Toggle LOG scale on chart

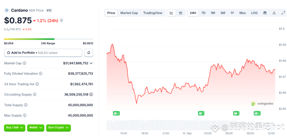click(x=254, y=13)
